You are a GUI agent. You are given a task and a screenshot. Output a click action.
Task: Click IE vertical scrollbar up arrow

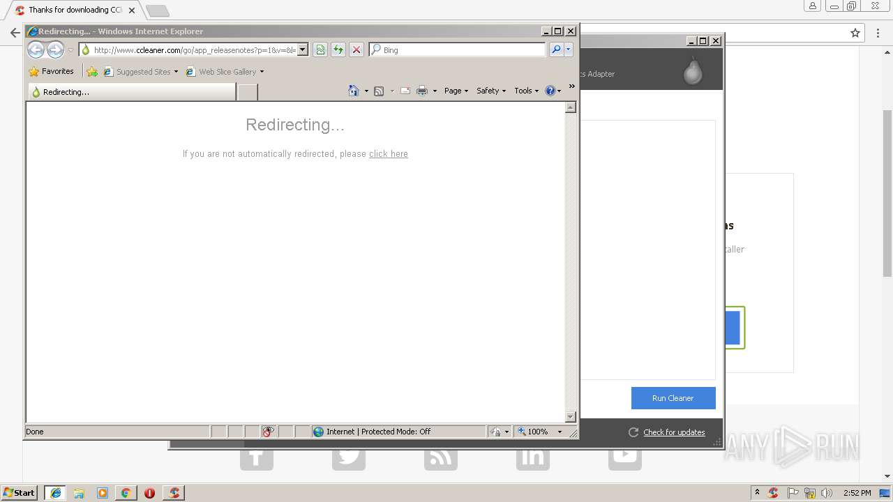(570, 107)
